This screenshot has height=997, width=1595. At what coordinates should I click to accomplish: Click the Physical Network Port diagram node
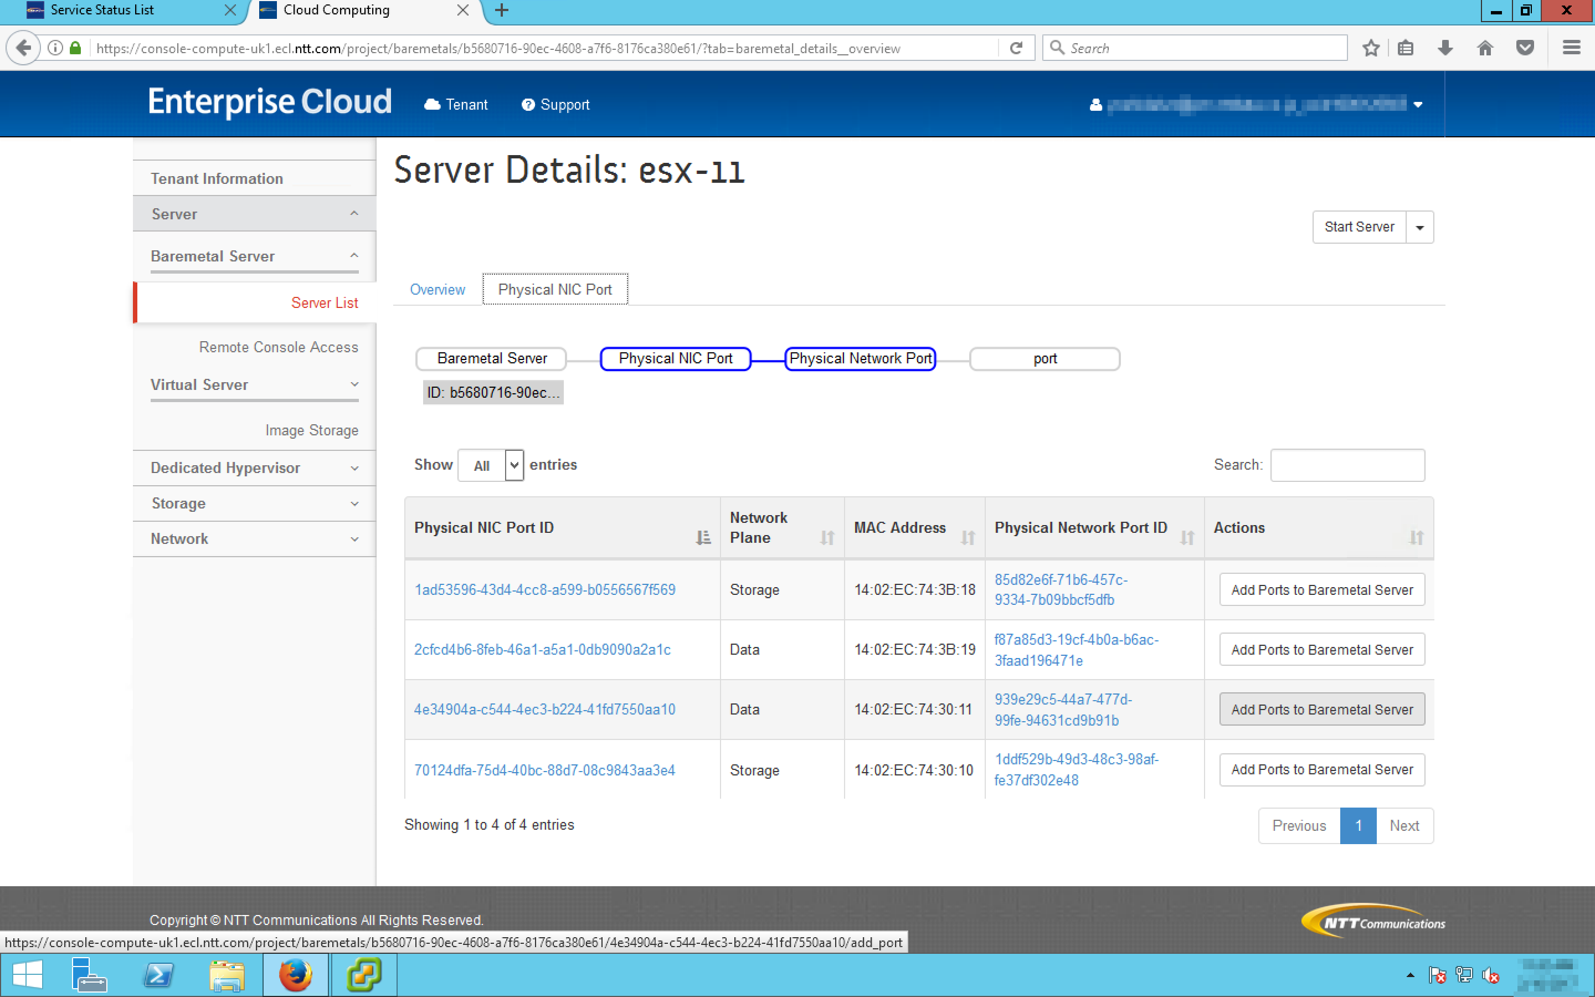coord(860,359)
